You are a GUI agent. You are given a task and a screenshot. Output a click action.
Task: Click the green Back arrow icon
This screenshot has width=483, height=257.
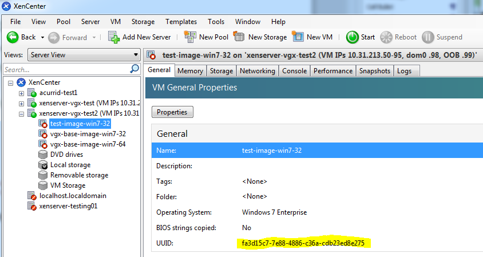[x=13, y=37]
